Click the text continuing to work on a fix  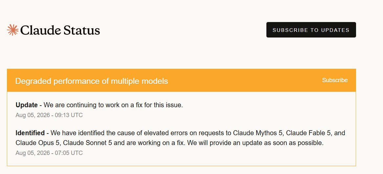coord(112,105)
